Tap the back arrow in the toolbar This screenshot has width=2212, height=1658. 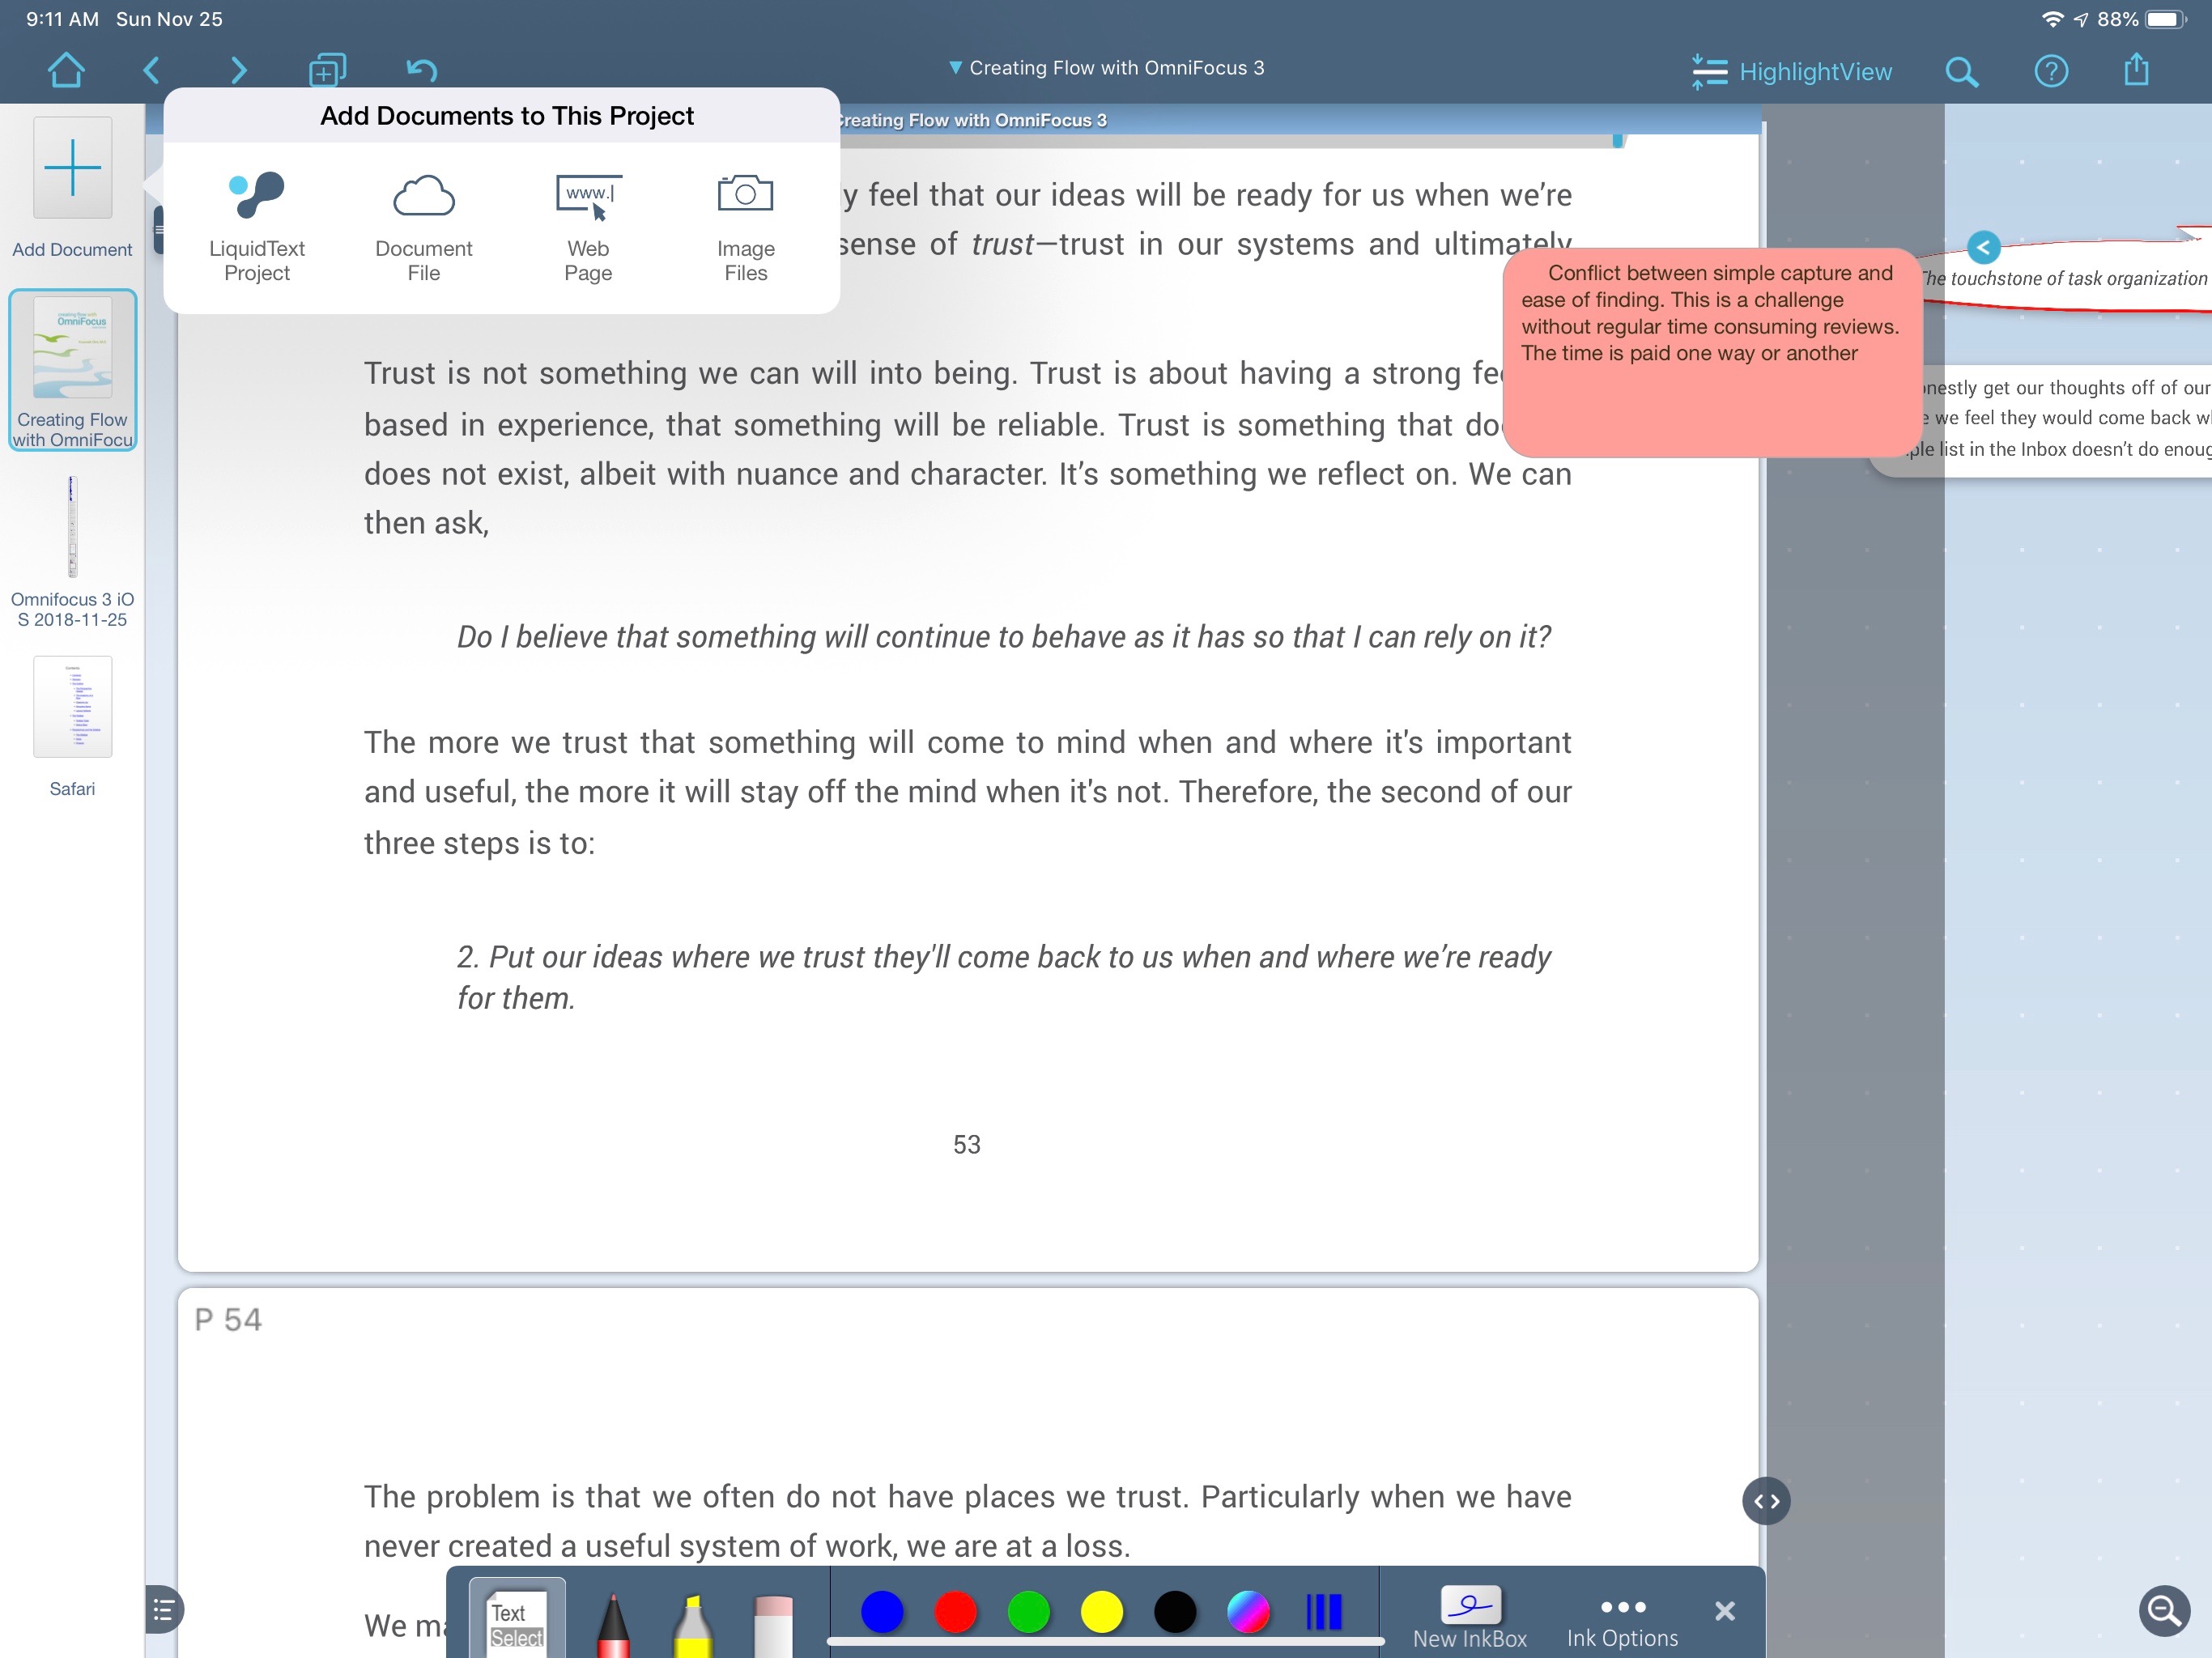point(152,70)
